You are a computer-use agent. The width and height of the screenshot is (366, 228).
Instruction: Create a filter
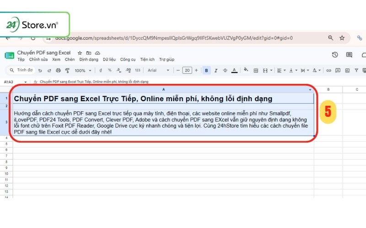click(356, 70)
